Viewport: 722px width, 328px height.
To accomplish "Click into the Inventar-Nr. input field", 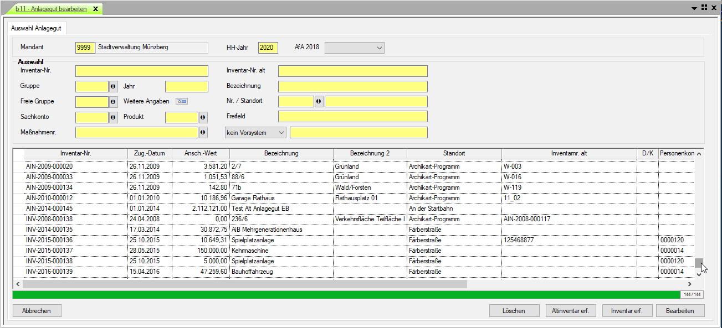I will [142, 71].
